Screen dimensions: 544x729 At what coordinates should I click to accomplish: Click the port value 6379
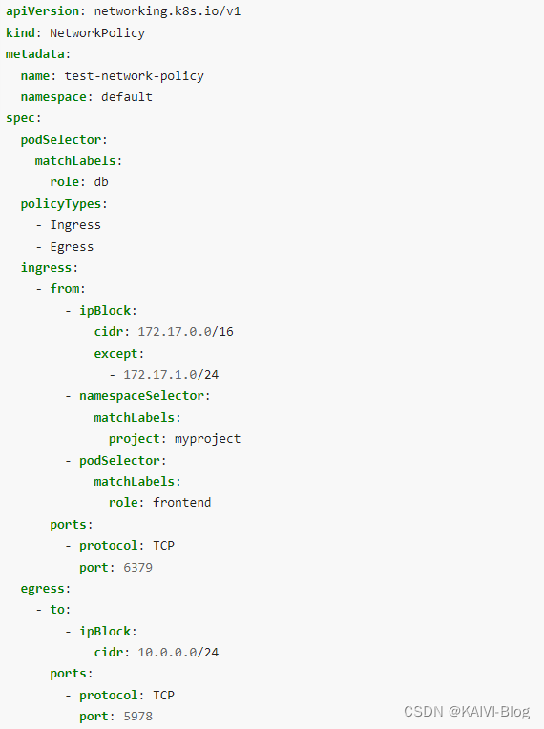(x=137, y=567)
